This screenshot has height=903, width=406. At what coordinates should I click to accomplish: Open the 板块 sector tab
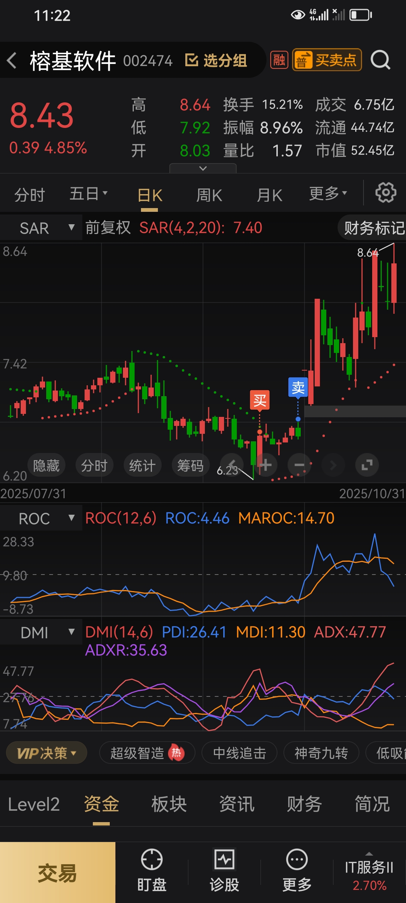[169, 804]
